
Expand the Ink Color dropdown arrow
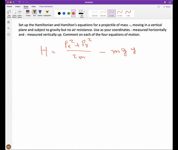[x=85, y=12]
